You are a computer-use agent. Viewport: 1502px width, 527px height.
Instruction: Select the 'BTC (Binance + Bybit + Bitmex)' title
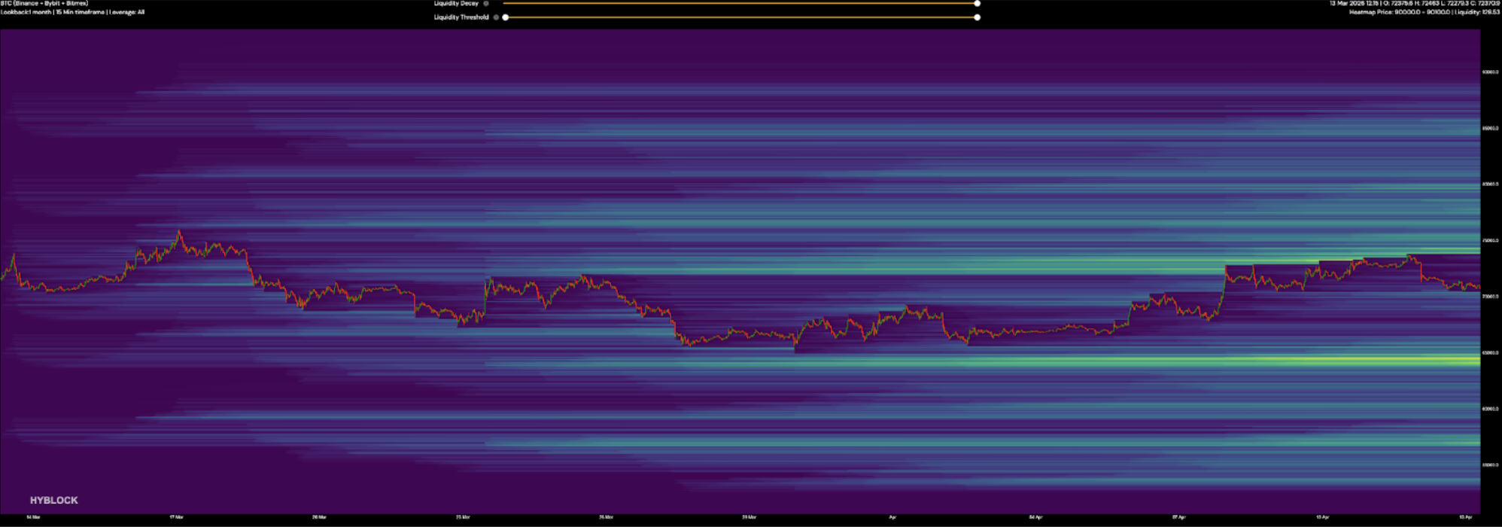click(44, 4)
